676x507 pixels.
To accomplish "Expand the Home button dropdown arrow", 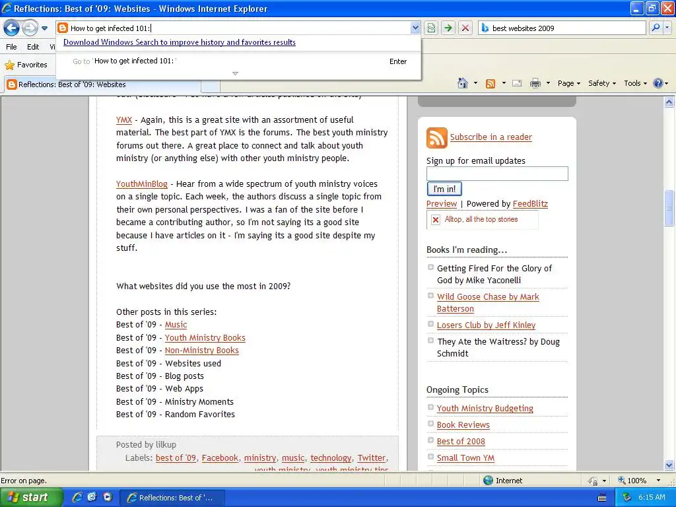I will (x=475, y=83).
